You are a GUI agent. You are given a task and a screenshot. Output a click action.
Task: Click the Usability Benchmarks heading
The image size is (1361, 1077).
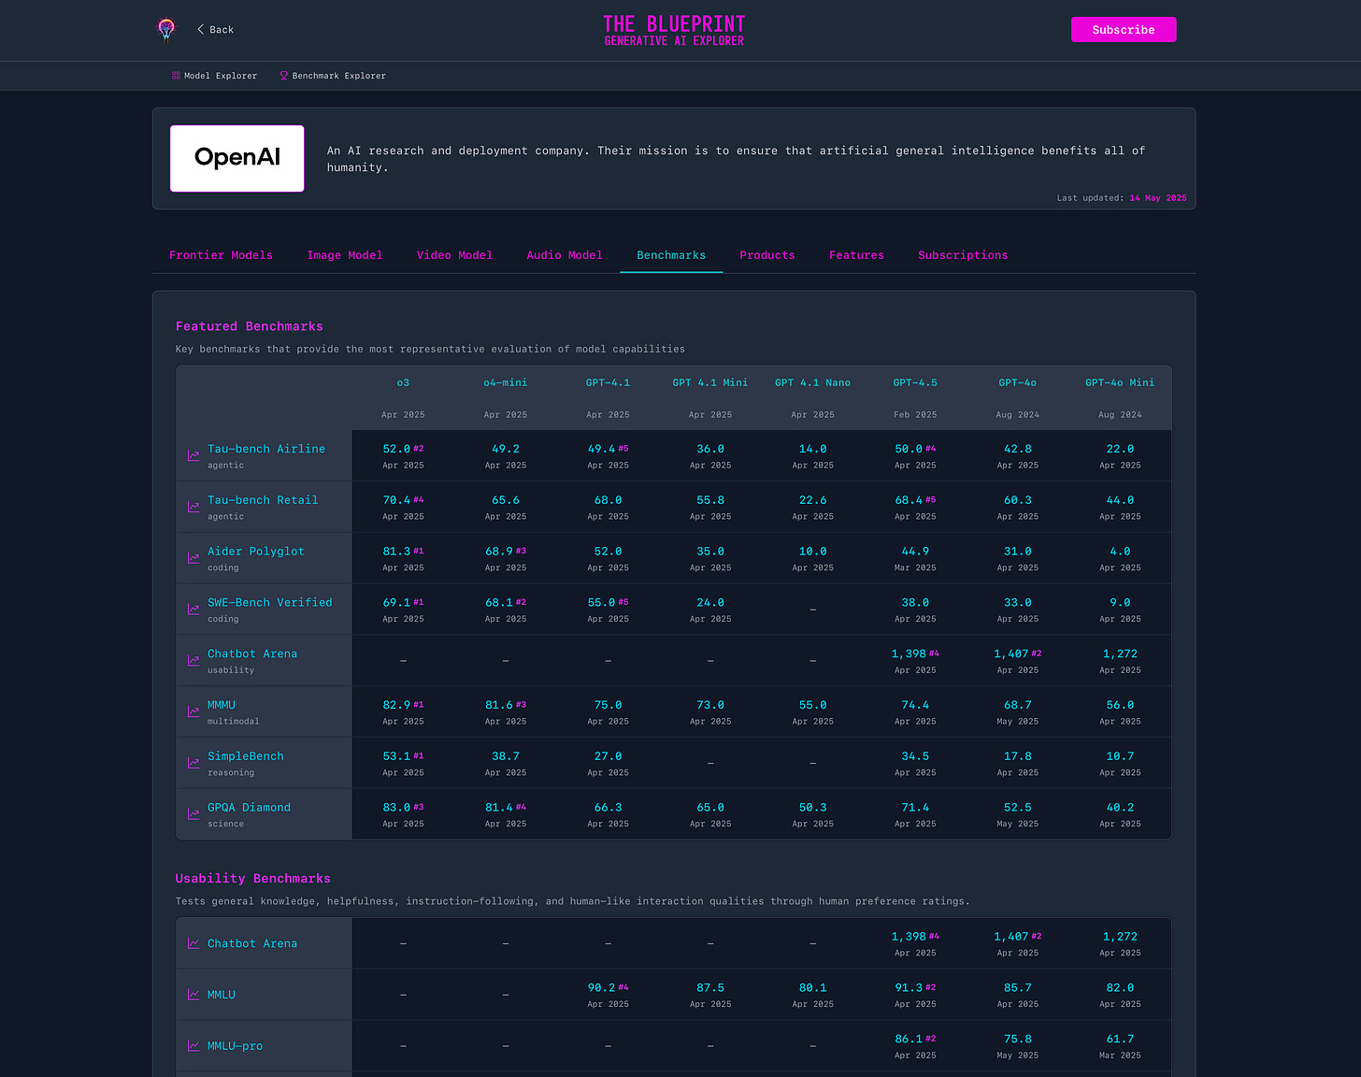point(253,879)
